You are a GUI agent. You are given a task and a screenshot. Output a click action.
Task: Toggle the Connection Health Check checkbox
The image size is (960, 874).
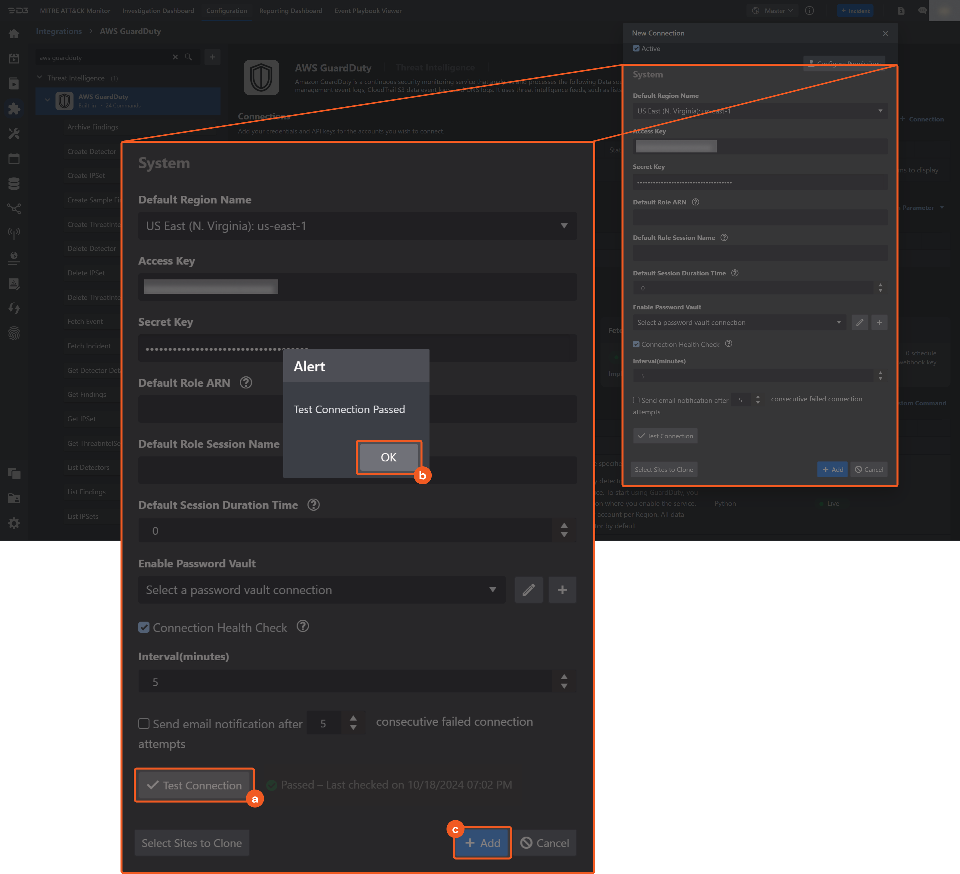144,627
